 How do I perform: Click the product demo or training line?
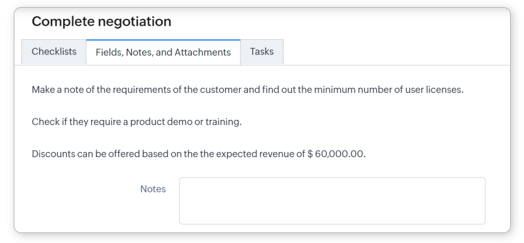tap(136, 122)
